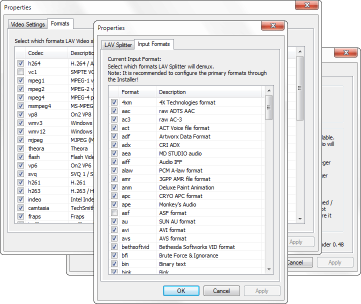361x304 pixels.
Task: Select the vp8 codec name
Action: point(32,114)
